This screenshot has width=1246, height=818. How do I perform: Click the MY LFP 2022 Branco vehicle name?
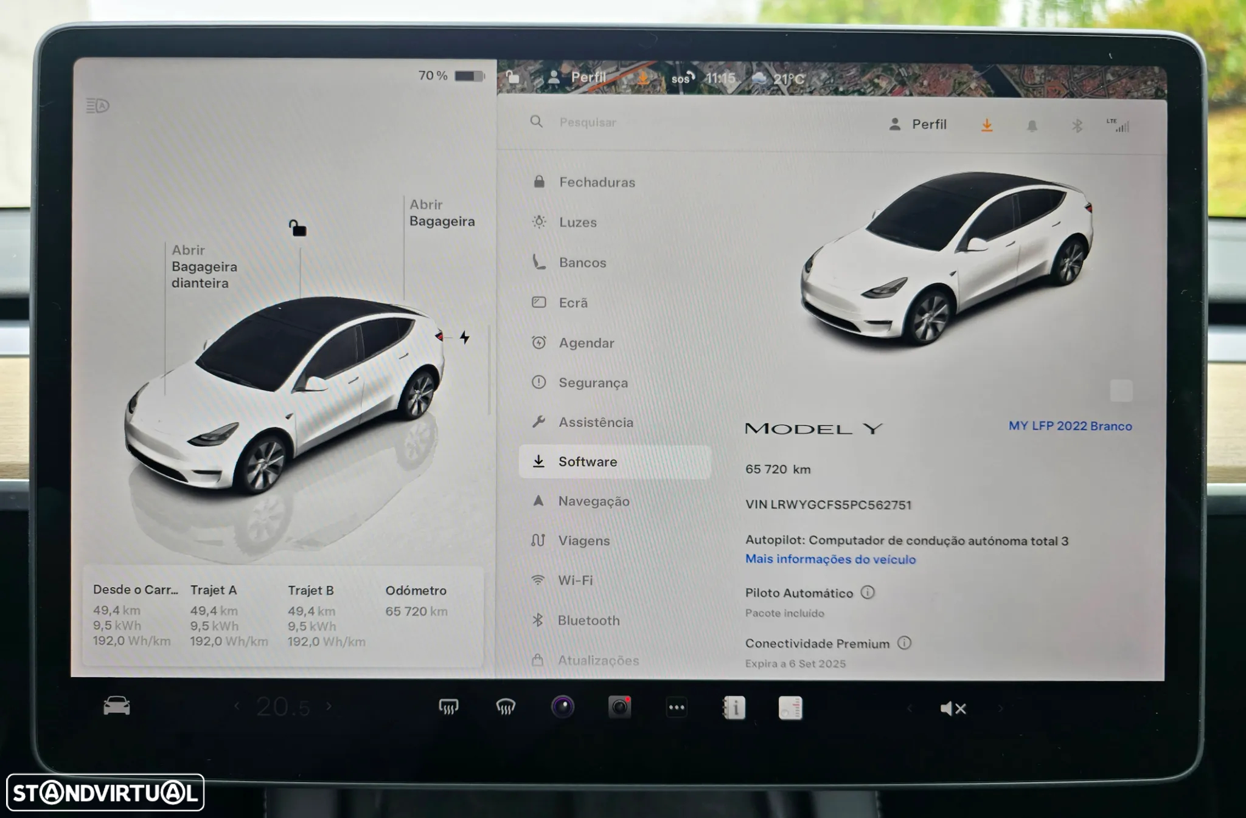tap(1070, 426)
